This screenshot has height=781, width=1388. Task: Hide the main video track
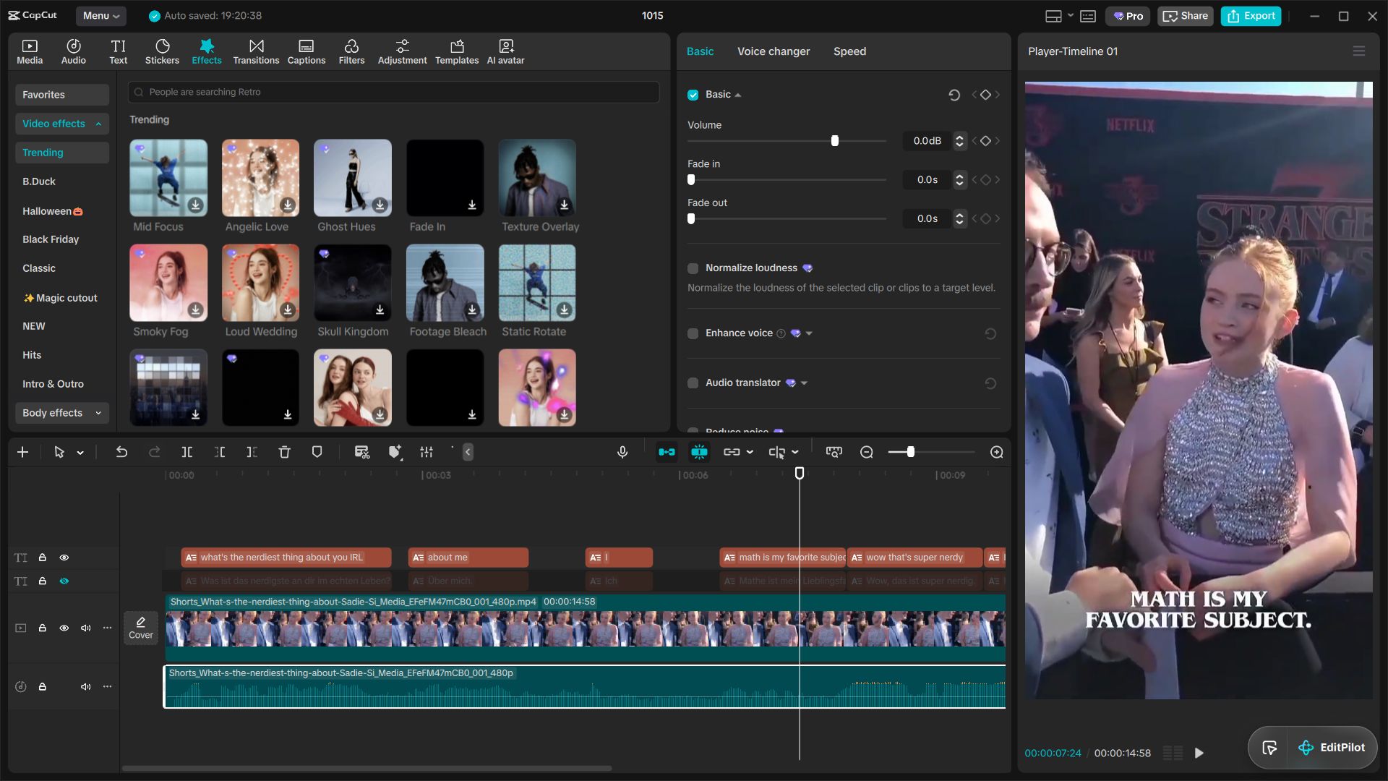click(64, 628)
